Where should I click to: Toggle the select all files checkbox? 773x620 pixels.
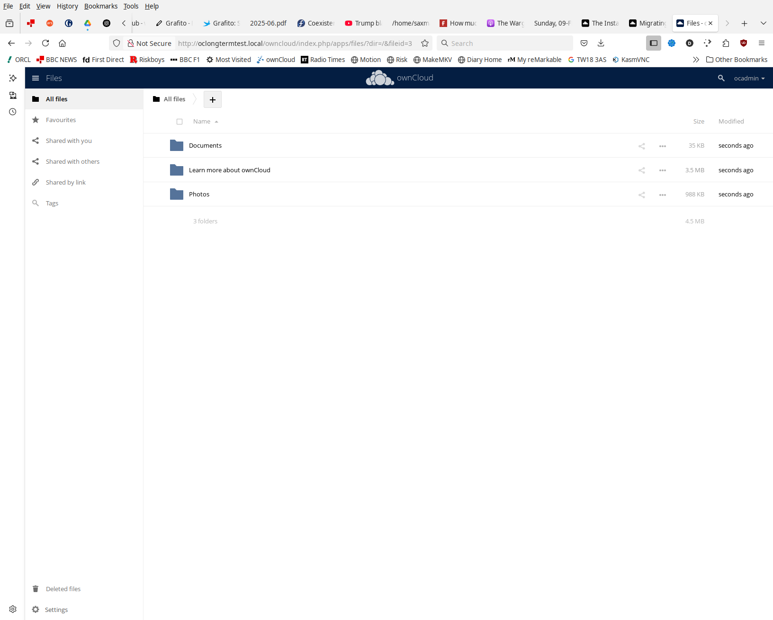(x=180, y=122)
